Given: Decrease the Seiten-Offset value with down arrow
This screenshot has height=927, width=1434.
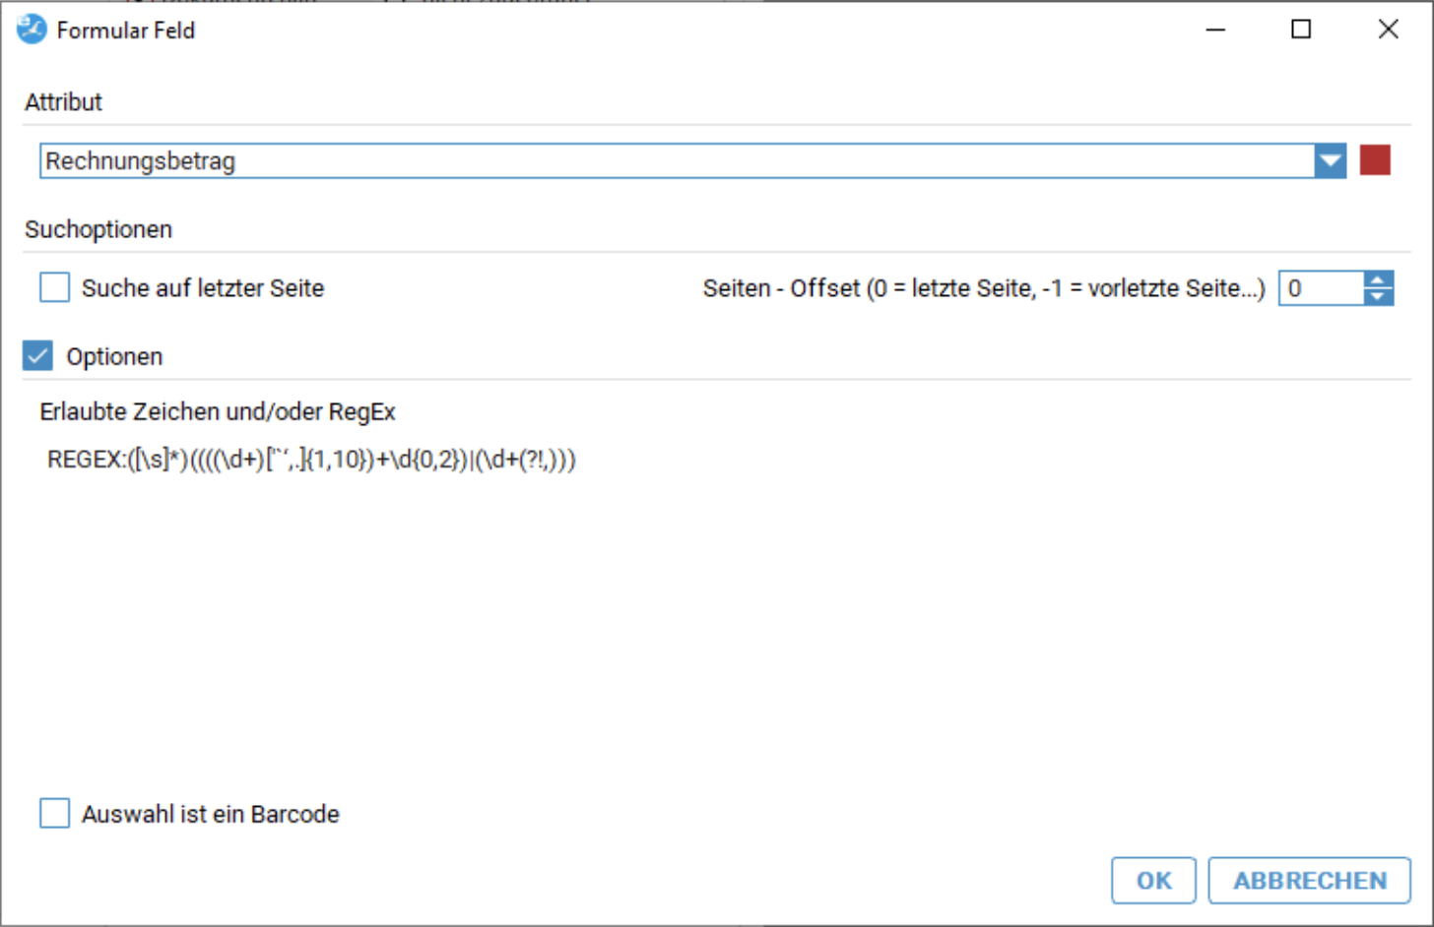Looking at the screenshot, I should (x=1378, y=296).
